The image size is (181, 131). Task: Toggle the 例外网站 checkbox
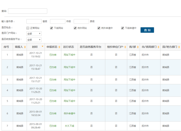(x=75, y=28)
